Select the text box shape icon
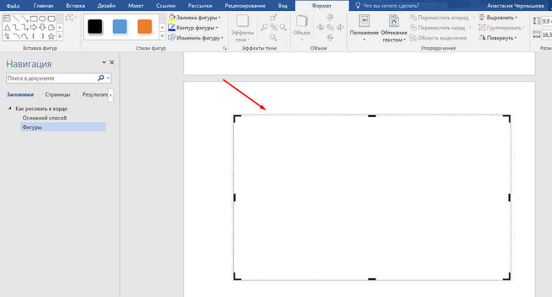This screenshot has width=552, height=297. click(x=7, y=18)
